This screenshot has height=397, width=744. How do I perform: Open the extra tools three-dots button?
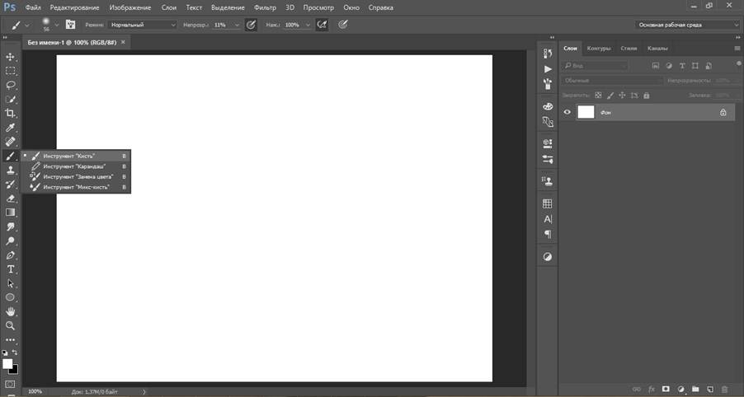[x=10, y=339]
